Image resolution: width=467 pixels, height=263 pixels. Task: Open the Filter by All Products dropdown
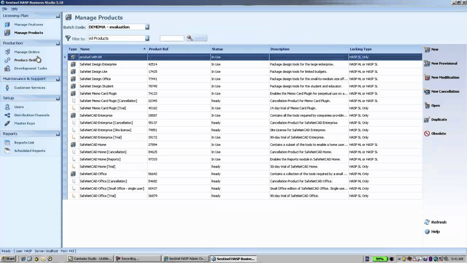pos(147,38)
